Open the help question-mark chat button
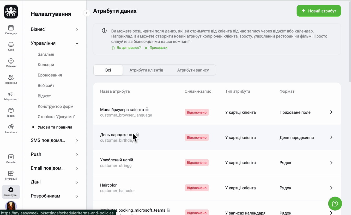Viewport: 351px width, 215px height. tap(335, 204)
